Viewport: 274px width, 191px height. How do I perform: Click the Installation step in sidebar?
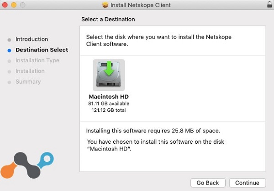30,71
